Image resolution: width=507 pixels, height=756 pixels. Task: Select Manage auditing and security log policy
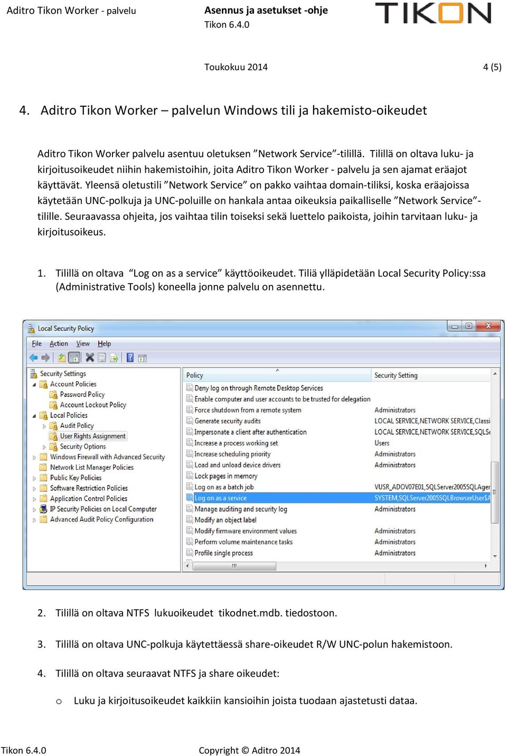click(241, 509)
